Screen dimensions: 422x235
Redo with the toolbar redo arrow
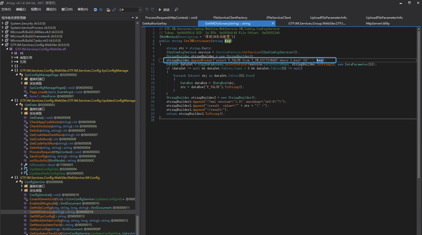tap(152, 10)
